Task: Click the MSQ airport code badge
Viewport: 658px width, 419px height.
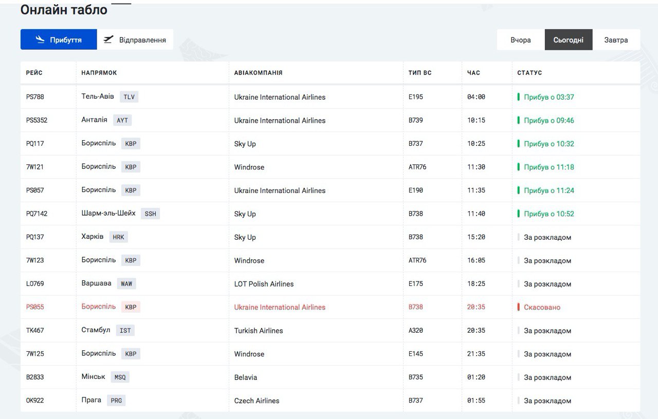Action: click(120, 377)
